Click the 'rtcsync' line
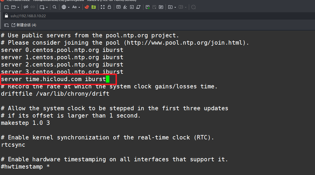315x175 pixels. coord(13,145)
